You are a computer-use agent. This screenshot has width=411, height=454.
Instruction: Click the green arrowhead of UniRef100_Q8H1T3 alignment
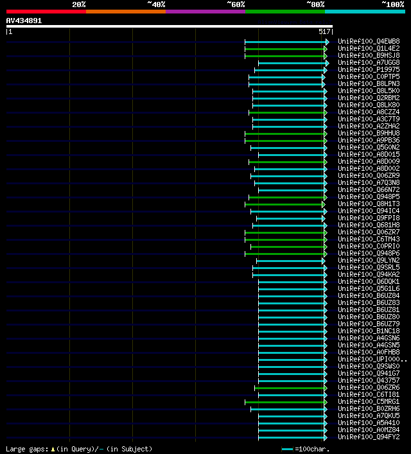tap(324, 204)
